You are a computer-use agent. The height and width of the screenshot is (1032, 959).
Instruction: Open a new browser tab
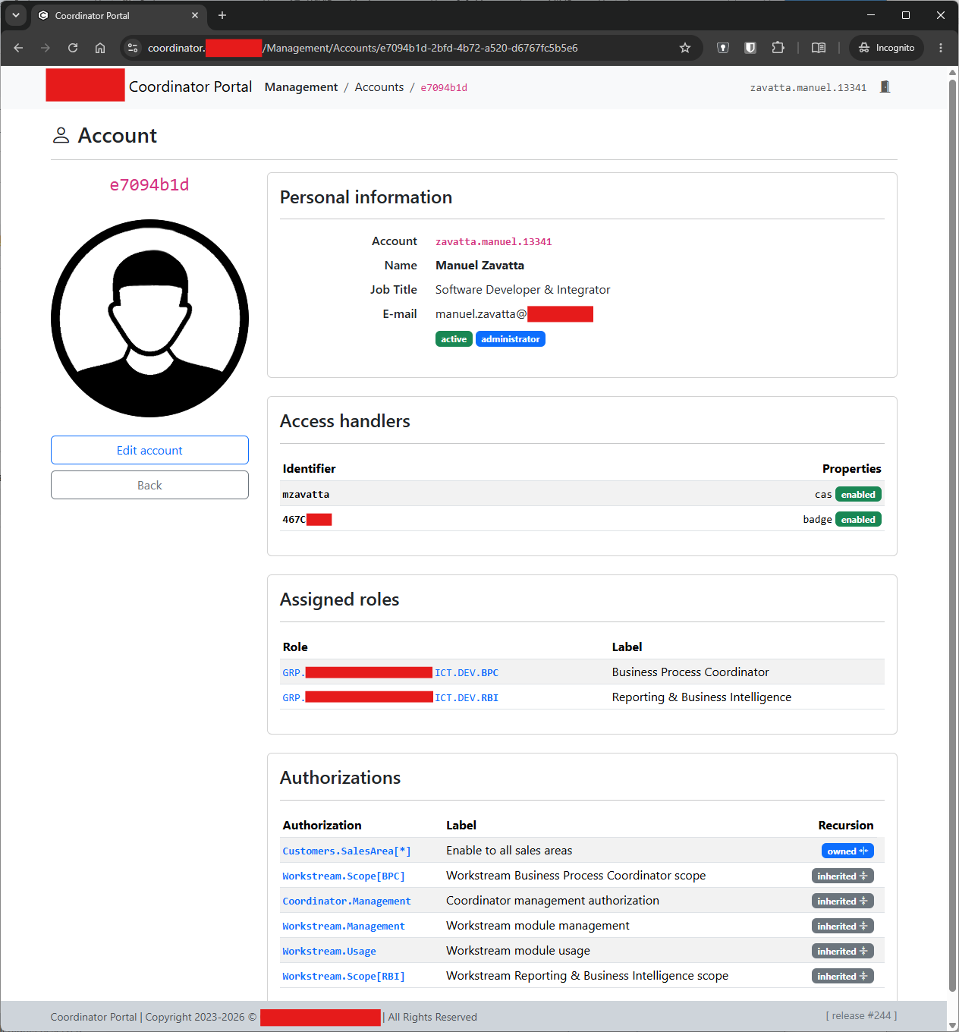pos(222,15)
